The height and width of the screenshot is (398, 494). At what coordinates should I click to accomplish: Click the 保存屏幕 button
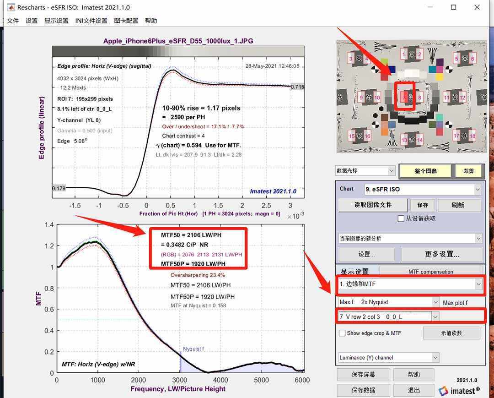[x=363, y=375]
